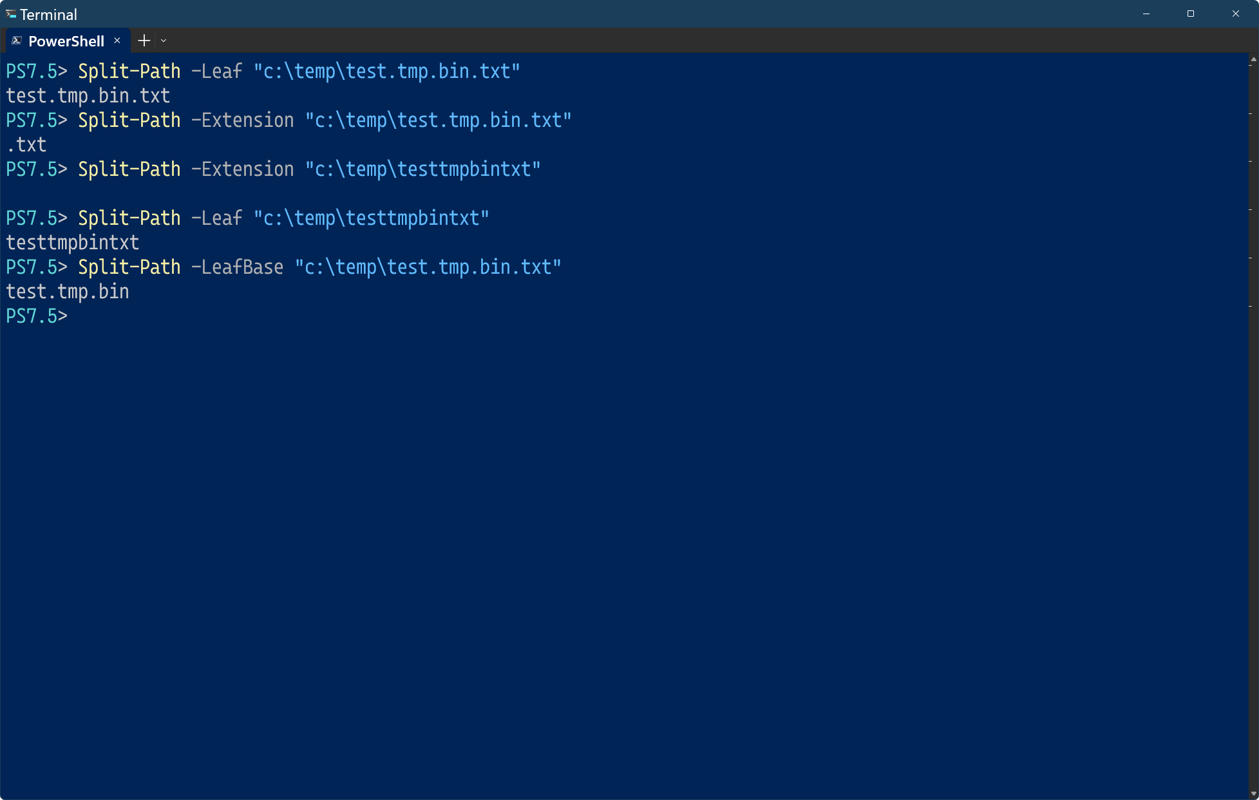
Task: Switch to the PowerShell tab
Action: (66, 41)
